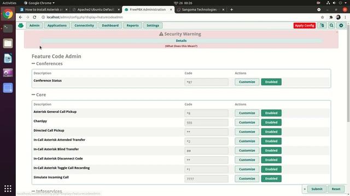
Task: Toggle Enabled for In-Call Asterisk Disconnect Code
Action: (271, 160)
